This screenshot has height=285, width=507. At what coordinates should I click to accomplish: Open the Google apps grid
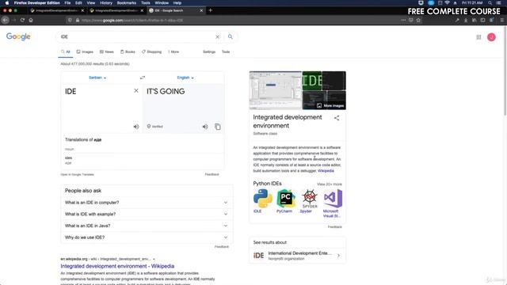tap(478, 37)
